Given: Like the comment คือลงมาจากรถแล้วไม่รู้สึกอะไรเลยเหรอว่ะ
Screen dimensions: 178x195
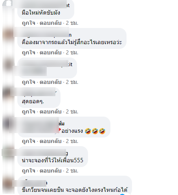Looking at the screenshot, I should (x=28, y=52).
